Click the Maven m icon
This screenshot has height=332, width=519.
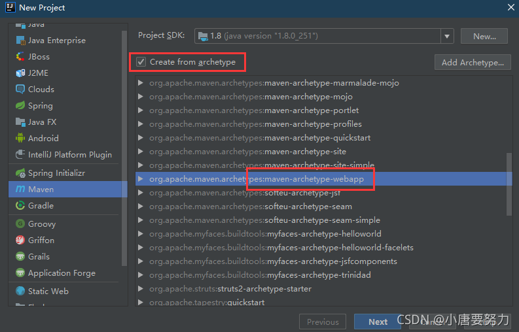20,189
